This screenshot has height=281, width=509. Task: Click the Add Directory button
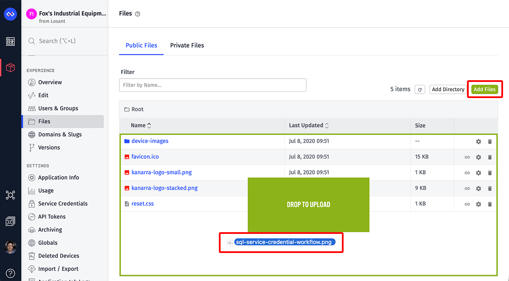[448, 89]
